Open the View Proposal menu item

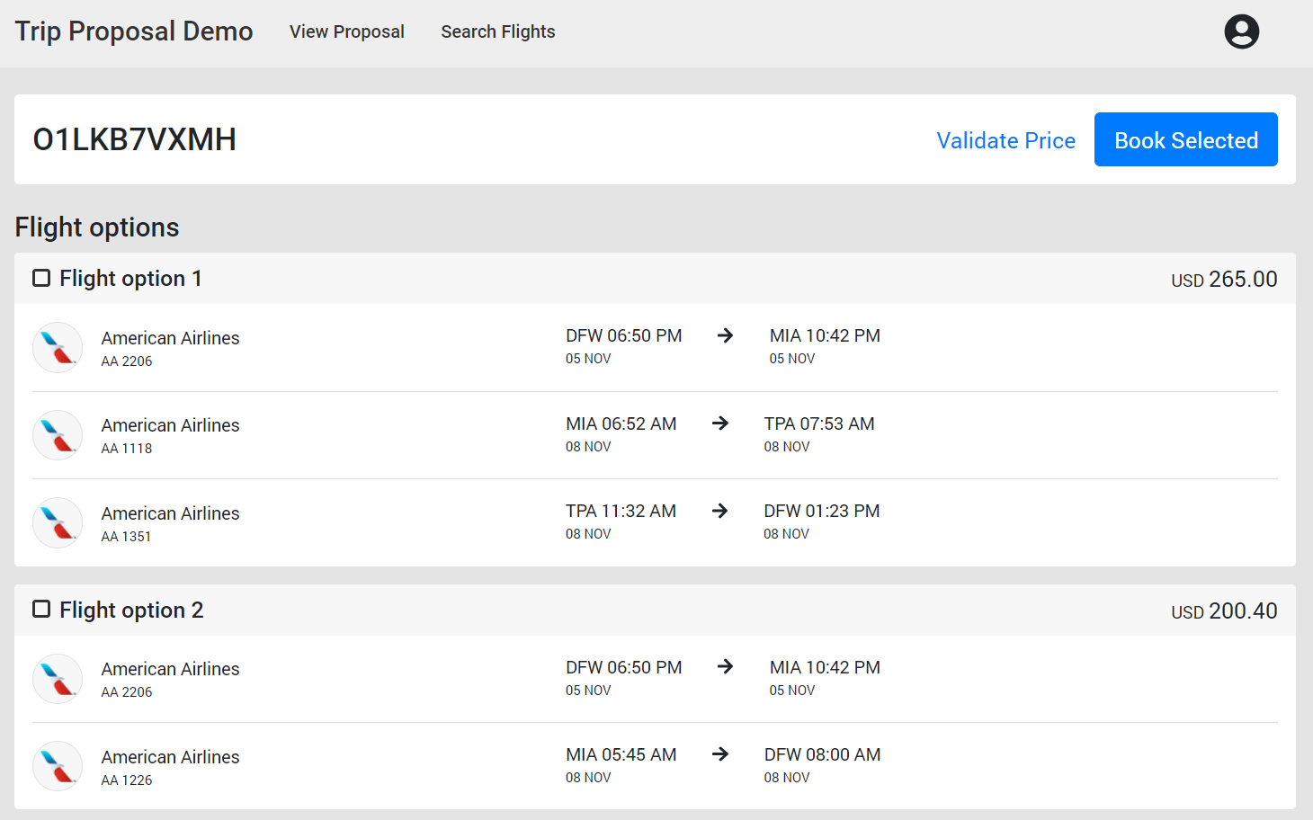pos(347,31)
